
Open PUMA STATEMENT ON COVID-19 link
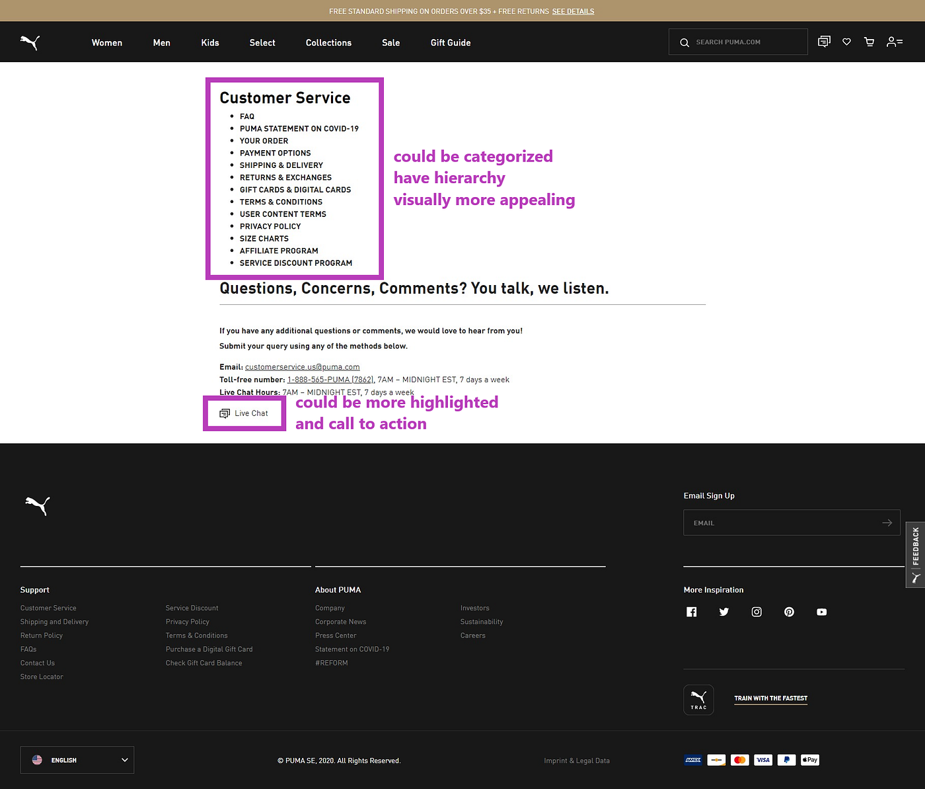[299, 128]
